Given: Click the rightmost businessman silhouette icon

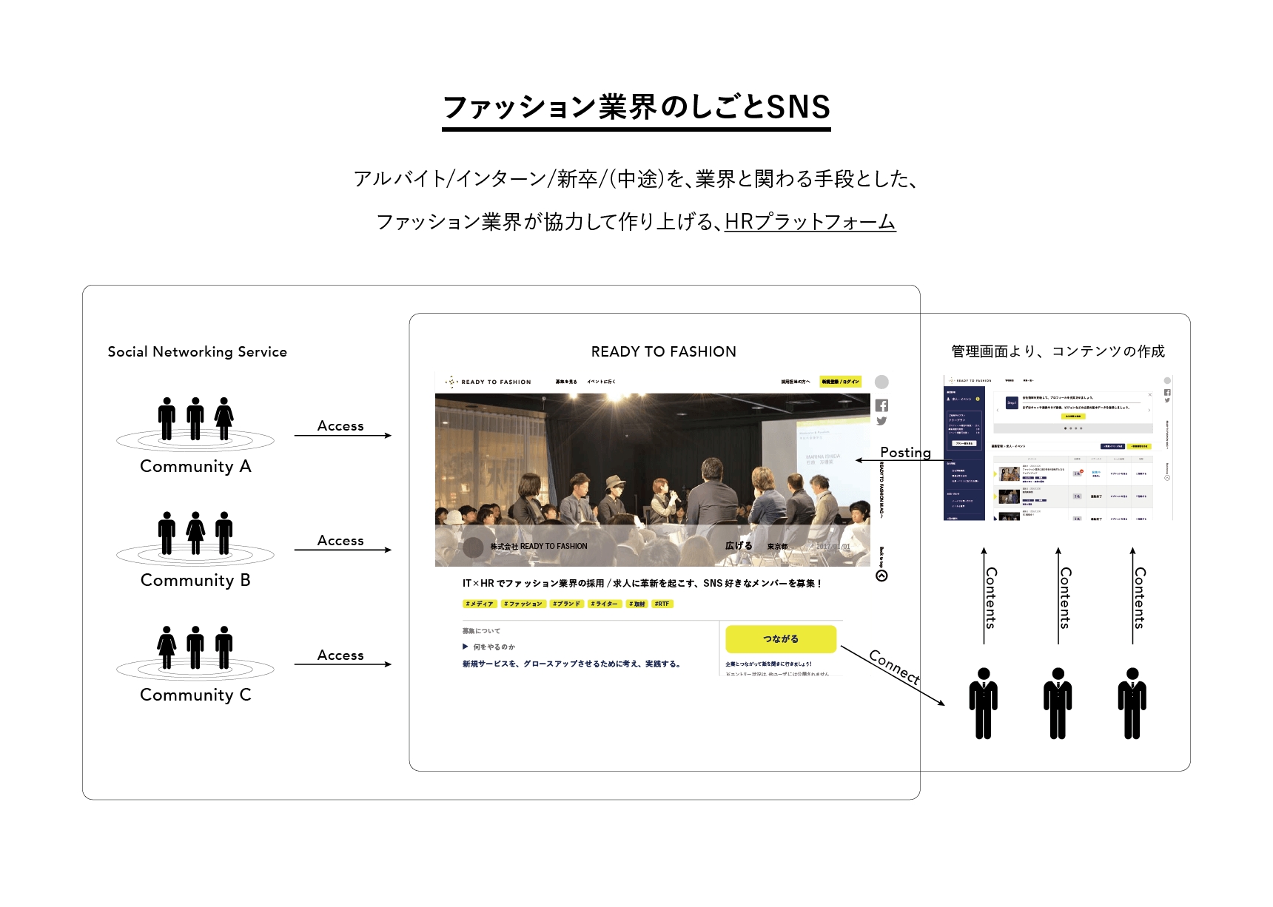Looking at the screenshot, I should pos(1132,704).
